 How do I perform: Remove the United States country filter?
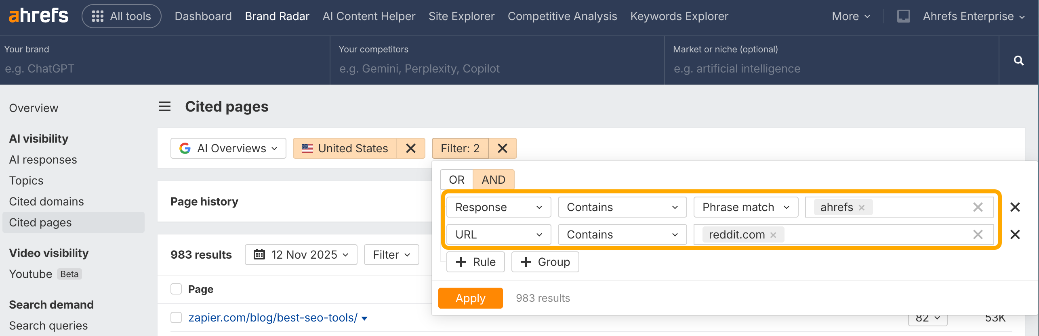click(410, 148)
